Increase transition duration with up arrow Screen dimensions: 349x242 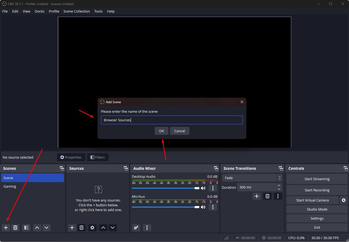click(x=279, y=185)
